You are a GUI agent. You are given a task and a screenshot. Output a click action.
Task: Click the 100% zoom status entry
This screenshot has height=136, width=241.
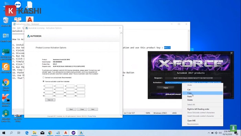pos(148,113)
